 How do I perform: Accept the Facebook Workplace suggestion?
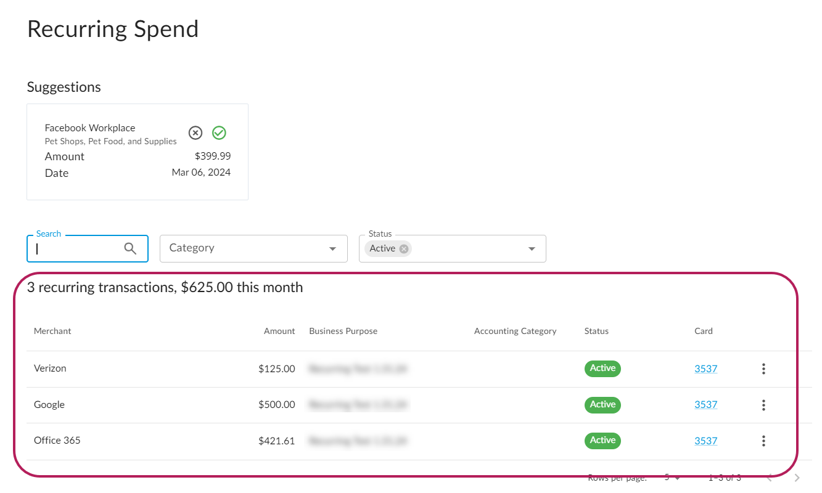coord(219,132)
